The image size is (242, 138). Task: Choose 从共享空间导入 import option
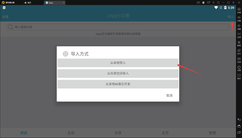(118, 74)
